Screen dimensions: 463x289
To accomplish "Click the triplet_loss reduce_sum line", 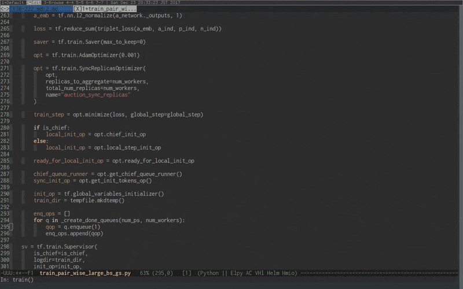I will (127, 28).
